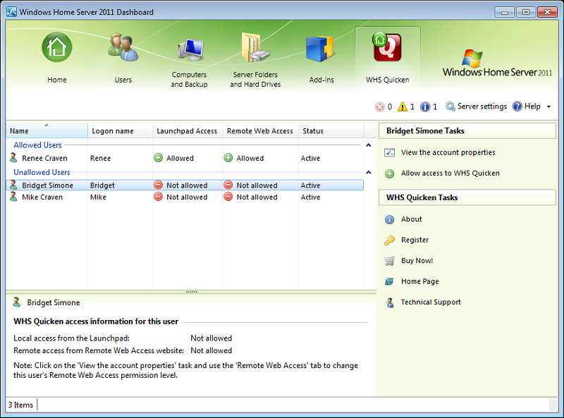Open Server Folders and Hard Drives icon
This screenshot has height=418, width=564.
[255, 47]
